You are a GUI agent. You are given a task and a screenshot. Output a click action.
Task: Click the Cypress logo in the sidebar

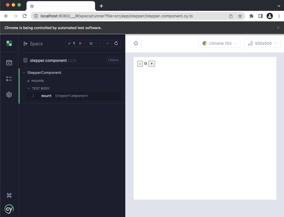pos(9,43)
